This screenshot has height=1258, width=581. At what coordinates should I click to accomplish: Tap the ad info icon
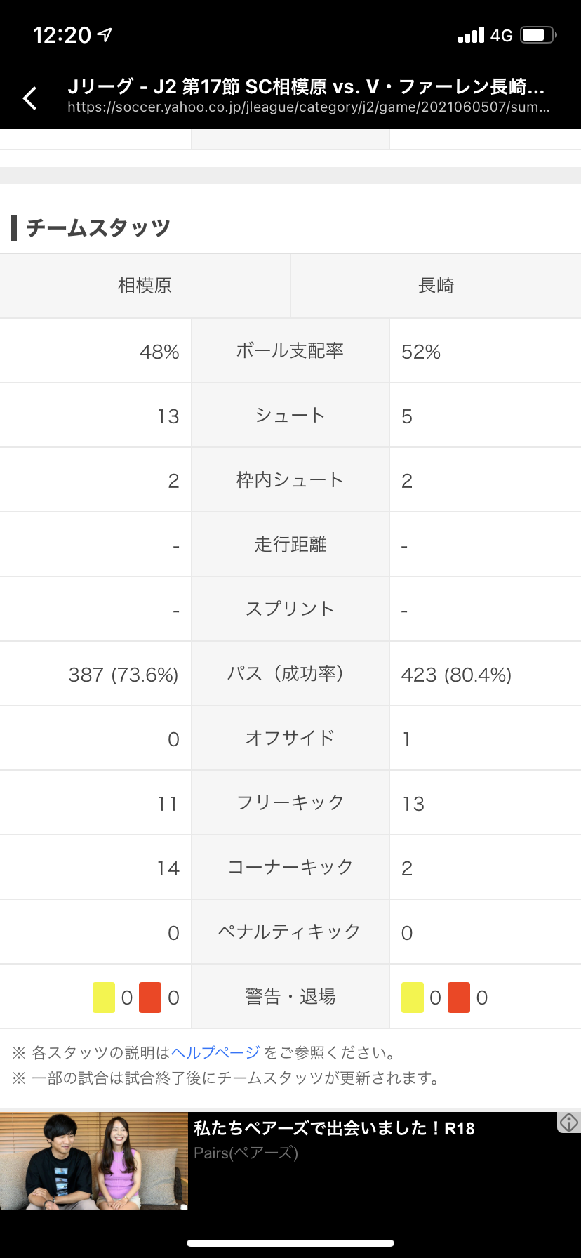click(x=568, y=1123)
